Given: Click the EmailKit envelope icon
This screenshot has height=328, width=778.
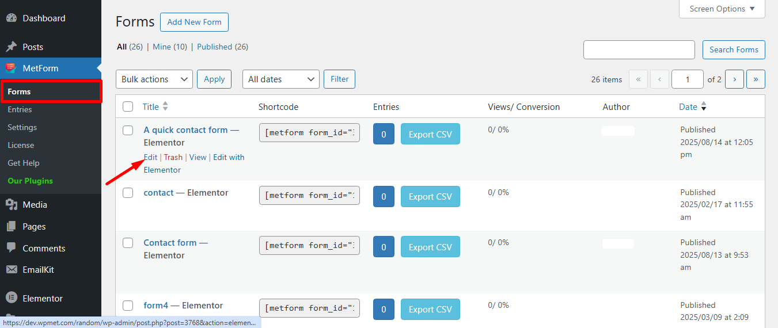Looking at the screenshot, I should pyautogui.click(x=12, y=269).
